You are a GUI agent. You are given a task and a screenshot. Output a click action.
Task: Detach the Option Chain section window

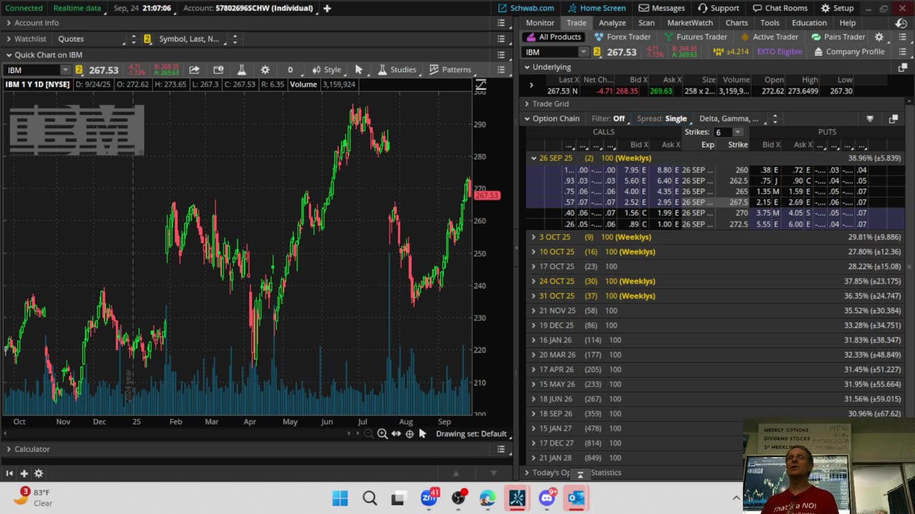click(894, 119)
